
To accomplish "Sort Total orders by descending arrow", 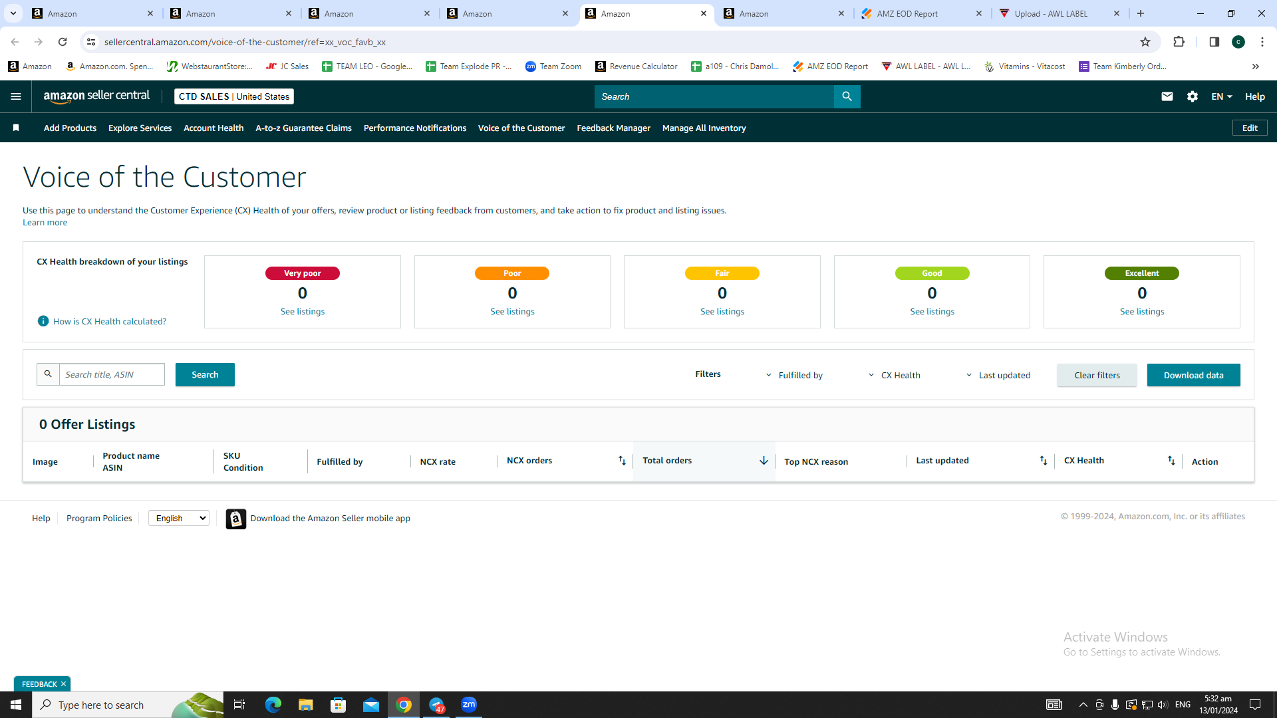I will [764, 461].
